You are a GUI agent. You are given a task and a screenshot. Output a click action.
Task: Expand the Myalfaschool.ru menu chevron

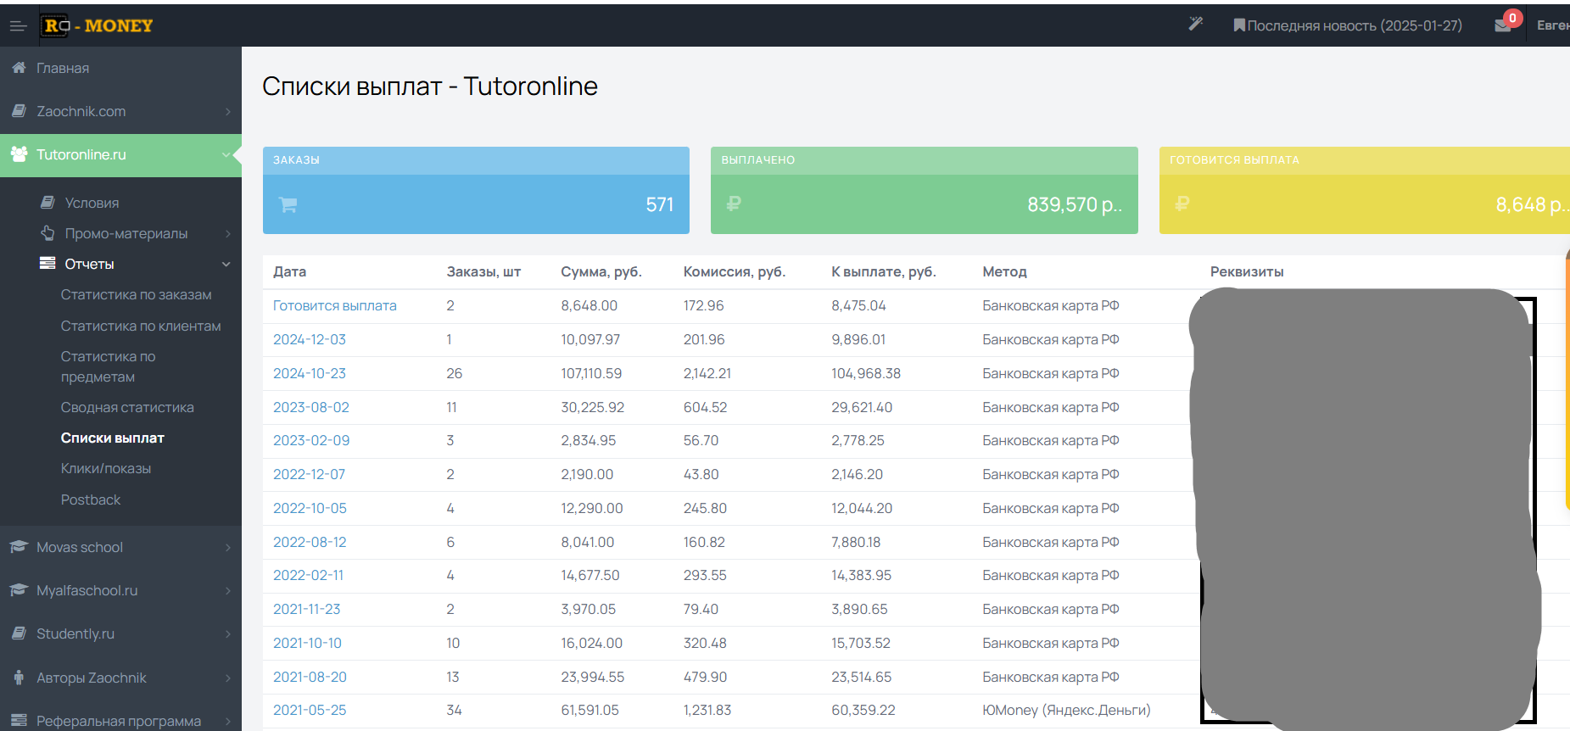coord(227,591)
